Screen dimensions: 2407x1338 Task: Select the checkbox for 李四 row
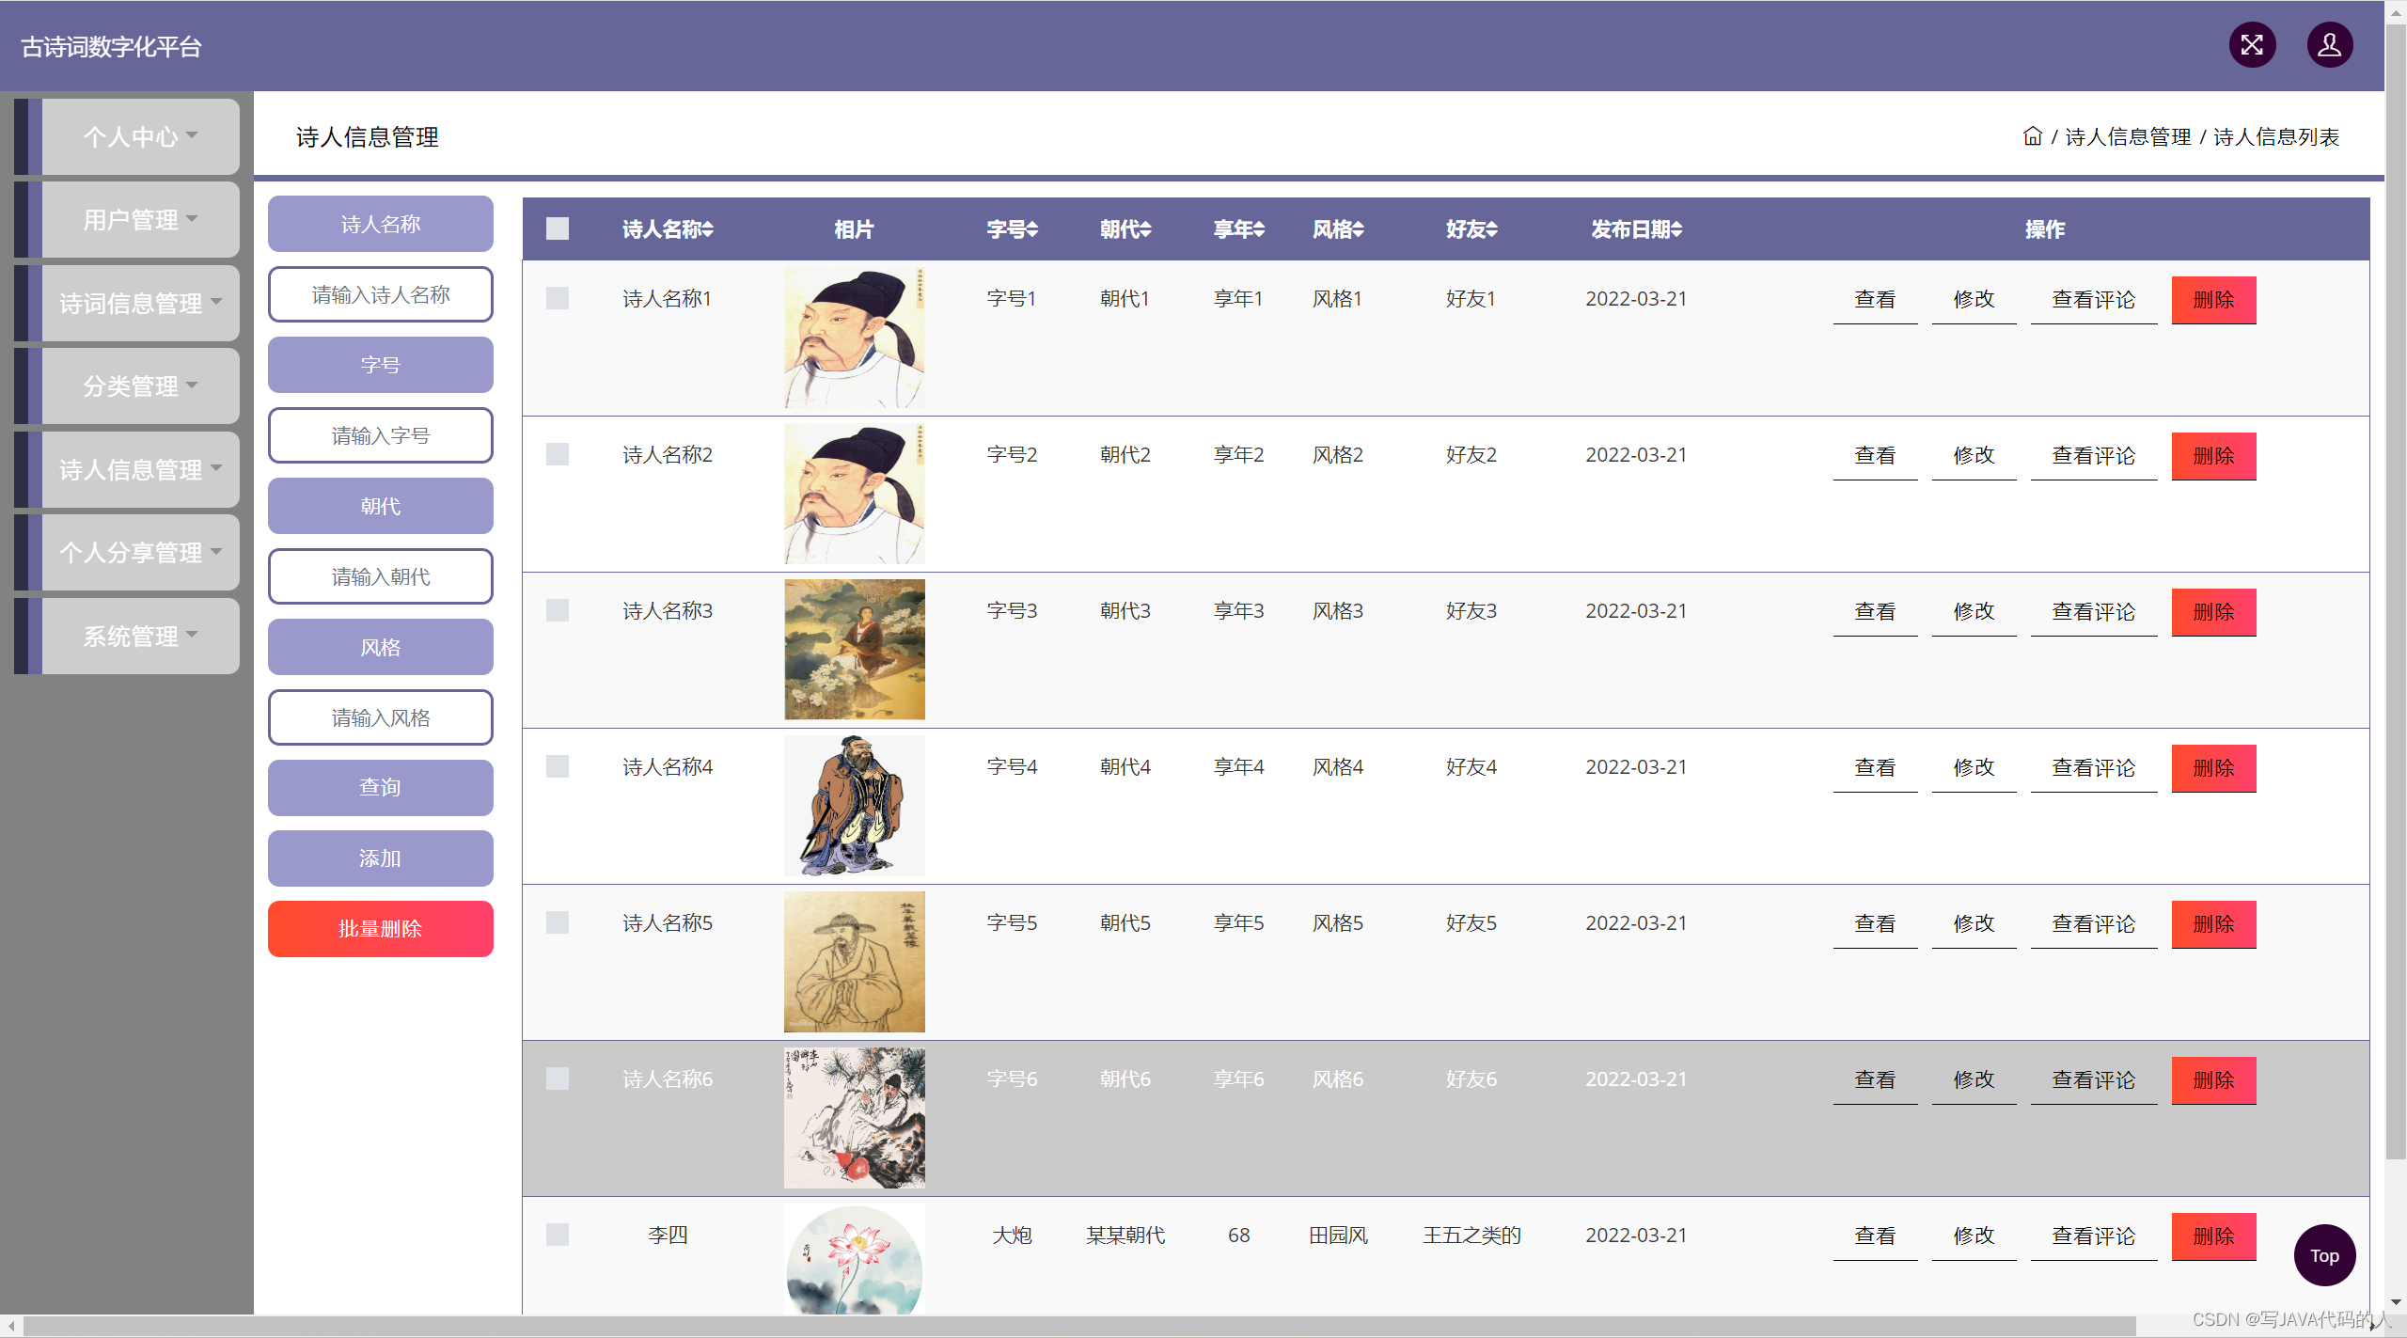(558, 1235)
